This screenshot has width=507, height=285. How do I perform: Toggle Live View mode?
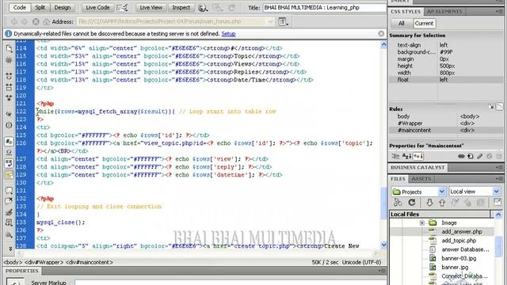tap(151, 7)
